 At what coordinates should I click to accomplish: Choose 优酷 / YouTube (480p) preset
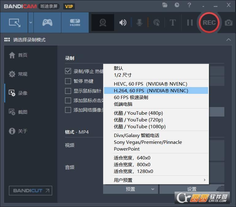156,113
